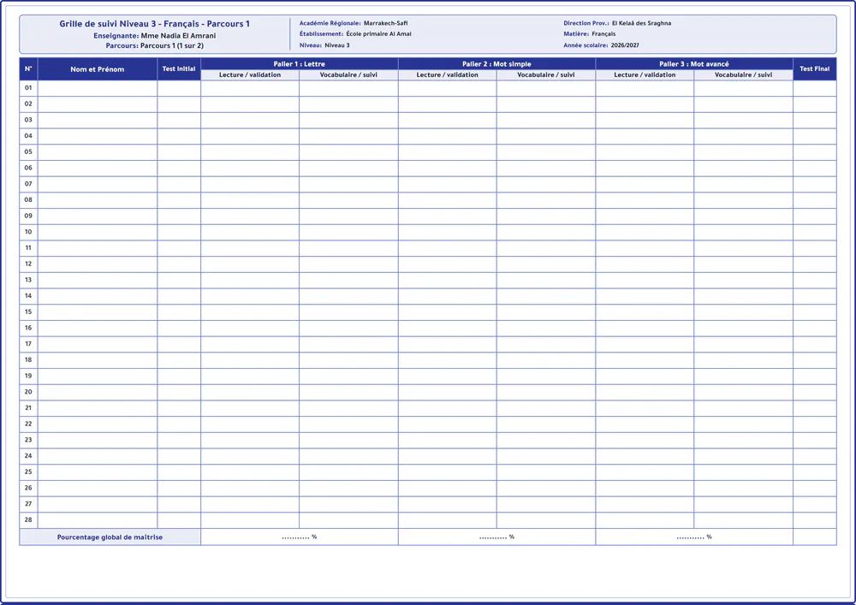Click the 'Palier 2 : Mot simple' header
Image resolution: width=856 pixels, height=605 pixels.
pos(496,64)
